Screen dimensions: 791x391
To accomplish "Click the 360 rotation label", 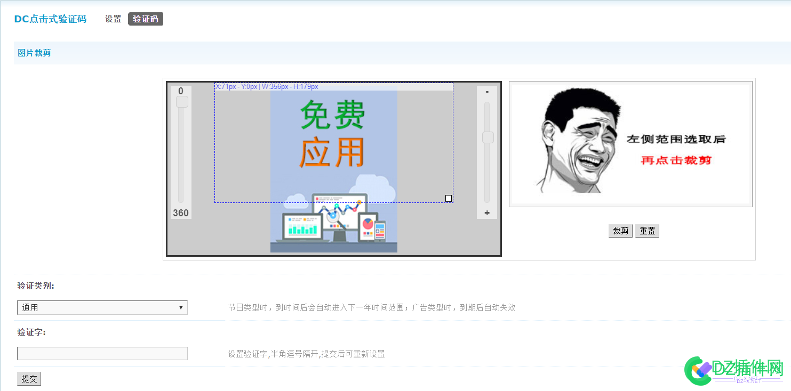I will coord(181,213).
